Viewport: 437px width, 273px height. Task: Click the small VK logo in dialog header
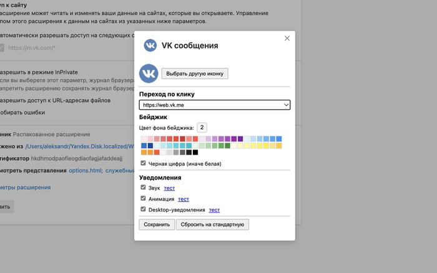(150, 45)
